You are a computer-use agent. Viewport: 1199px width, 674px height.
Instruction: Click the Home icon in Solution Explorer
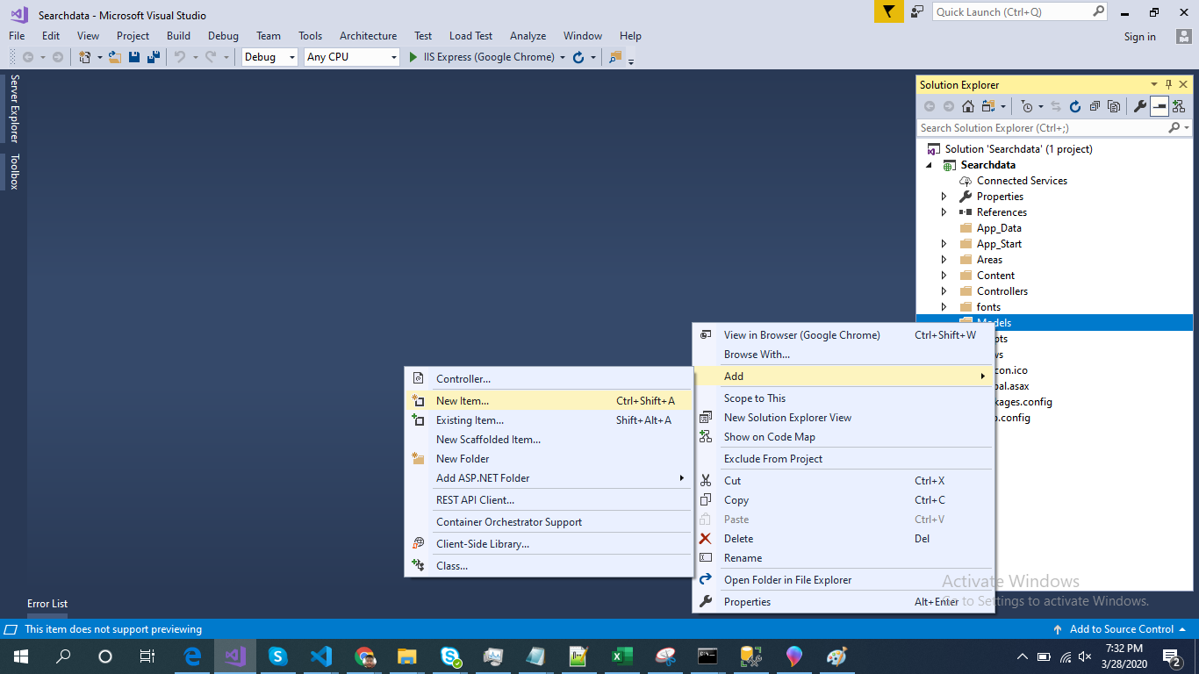[967, 106]
